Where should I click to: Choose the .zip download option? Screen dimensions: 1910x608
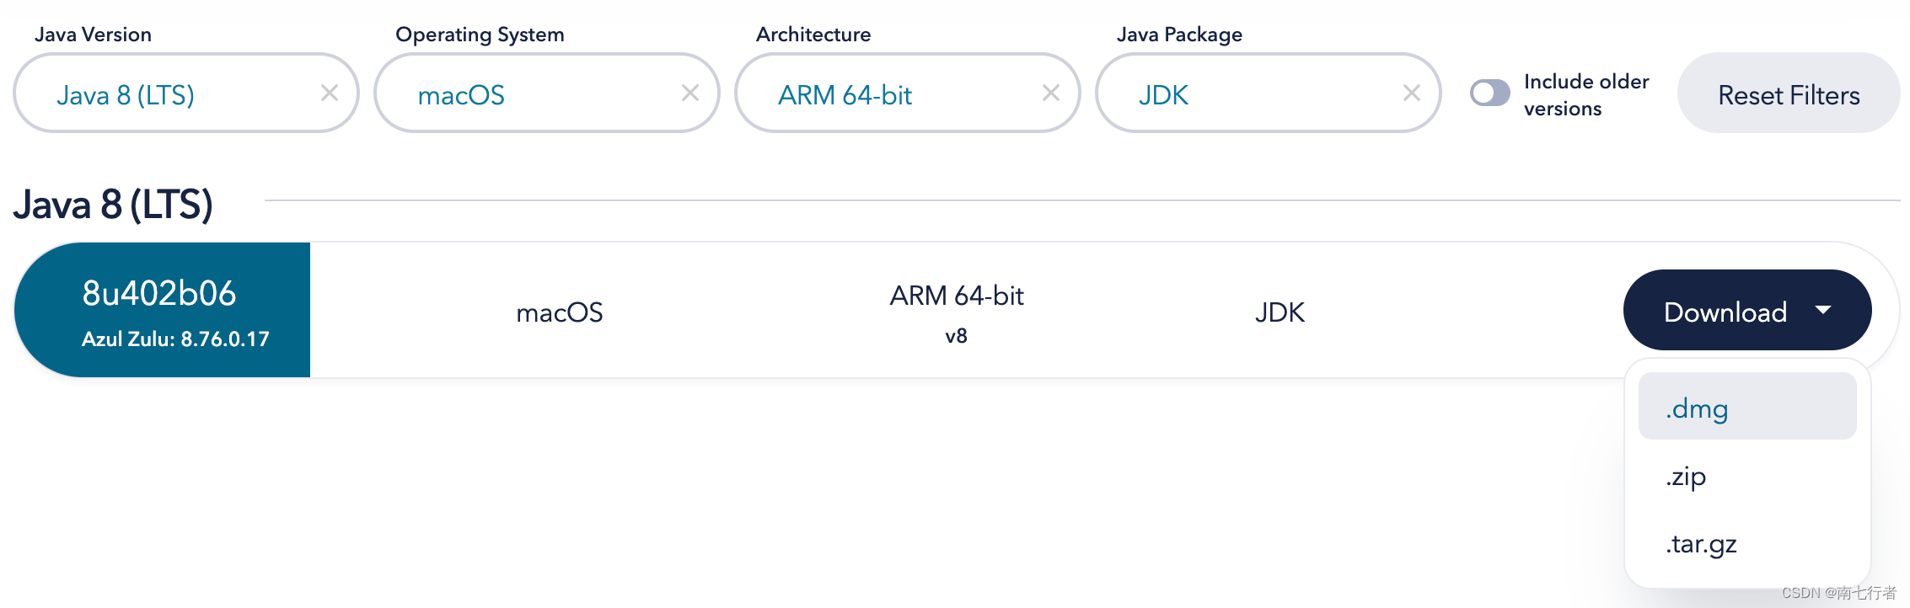(1747, 477)
